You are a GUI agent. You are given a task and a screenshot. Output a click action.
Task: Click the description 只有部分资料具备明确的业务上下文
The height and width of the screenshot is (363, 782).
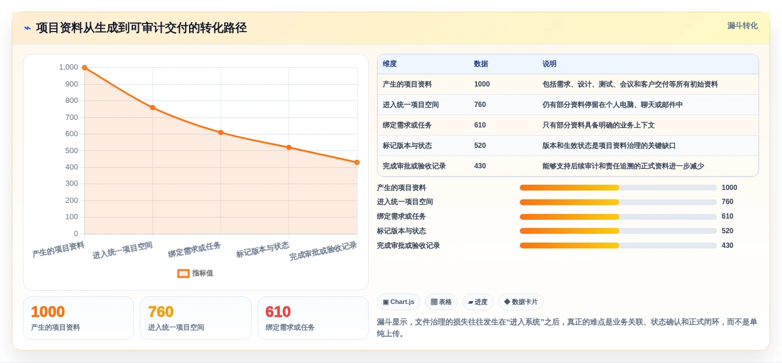(599, 125)
